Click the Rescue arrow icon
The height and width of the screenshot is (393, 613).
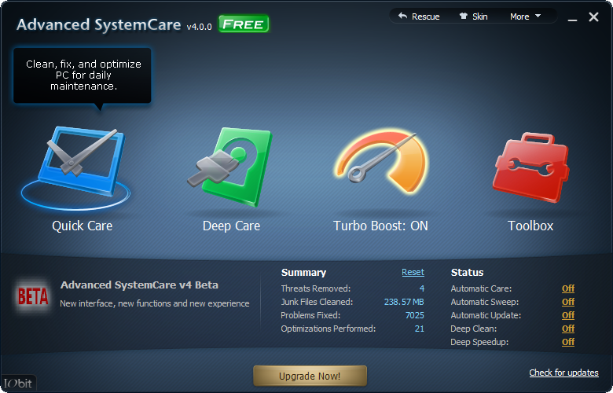pos(403,17)
